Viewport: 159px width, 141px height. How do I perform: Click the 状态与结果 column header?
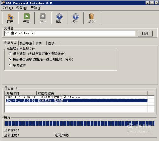(x=92, y=93)
